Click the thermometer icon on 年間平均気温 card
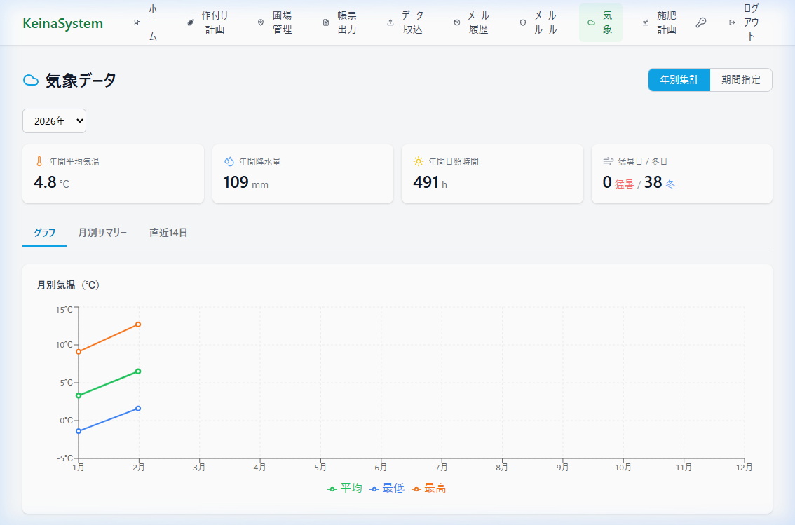The image size is (795, 525). (x=39, y=161)
